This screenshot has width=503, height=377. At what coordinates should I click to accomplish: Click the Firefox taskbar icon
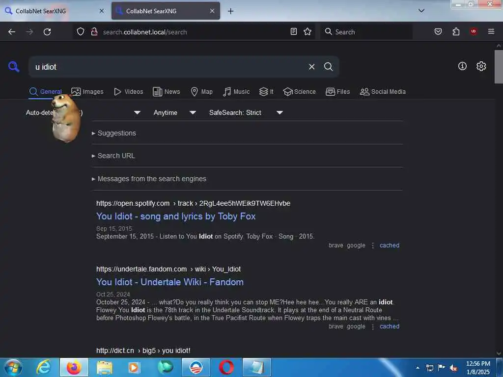point(74,367)
